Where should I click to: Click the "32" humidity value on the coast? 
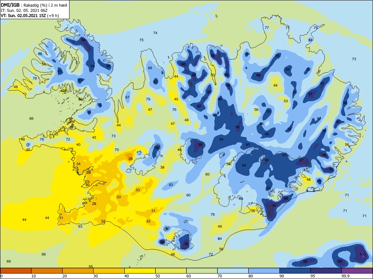point(103,221)
